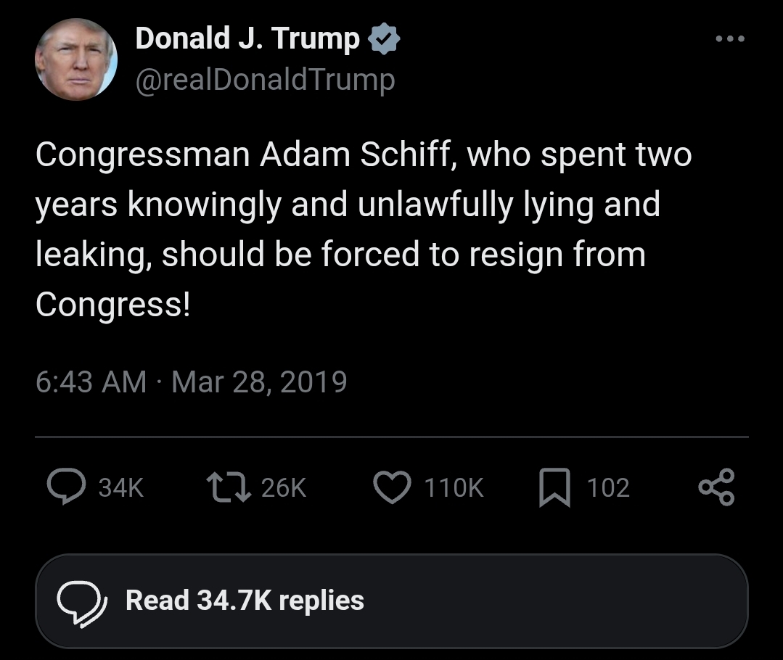
Task: Click the word "Congress!" ending the tweet
Action: [112, 305]
